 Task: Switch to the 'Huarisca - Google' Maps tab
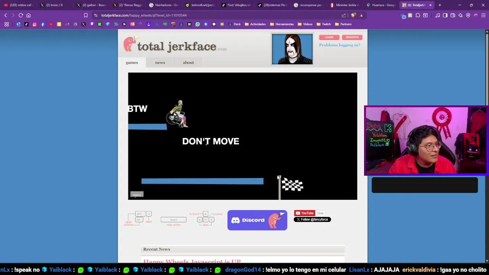pyautogui.click(x=381, y=5)
